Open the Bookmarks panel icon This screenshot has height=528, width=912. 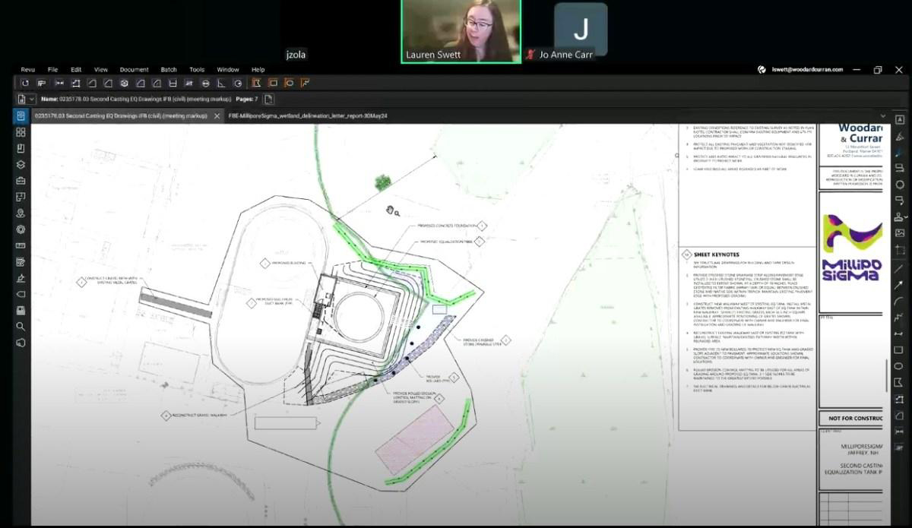[x=21, y=148]
